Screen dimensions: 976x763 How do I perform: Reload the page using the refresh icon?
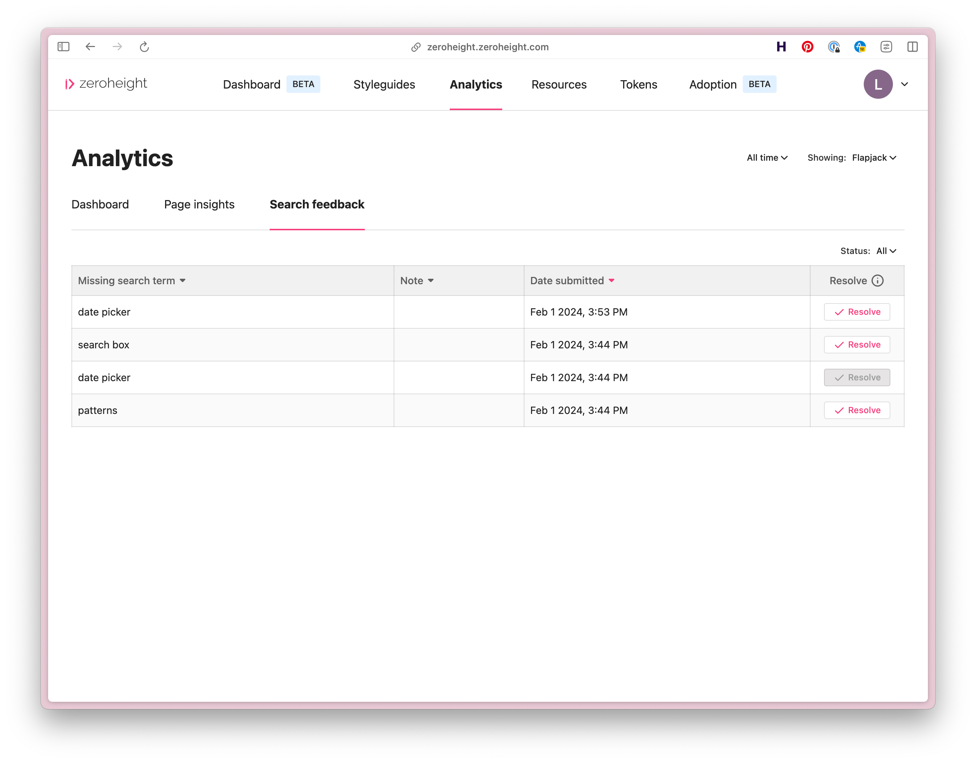144,47
